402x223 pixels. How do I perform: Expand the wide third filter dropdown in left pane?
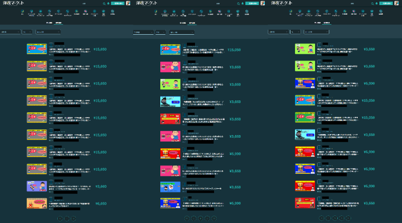[x=48, y=32]
